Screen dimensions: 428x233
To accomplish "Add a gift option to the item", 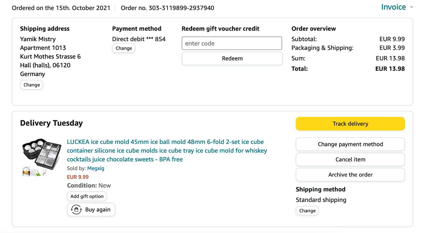I will (87, 196).
